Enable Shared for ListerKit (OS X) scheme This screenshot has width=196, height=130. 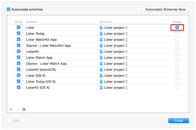[x=177, y=87]
